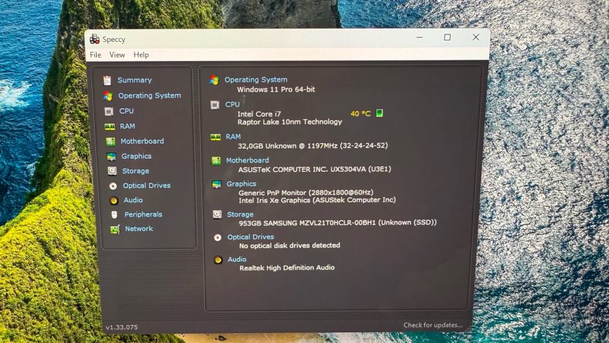Open the Help menu
The width and height of the screenshot is (609, 343).
coord(141,55)
